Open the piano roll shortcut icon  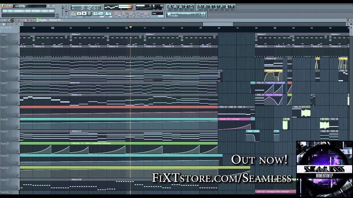tap(180, 7)
